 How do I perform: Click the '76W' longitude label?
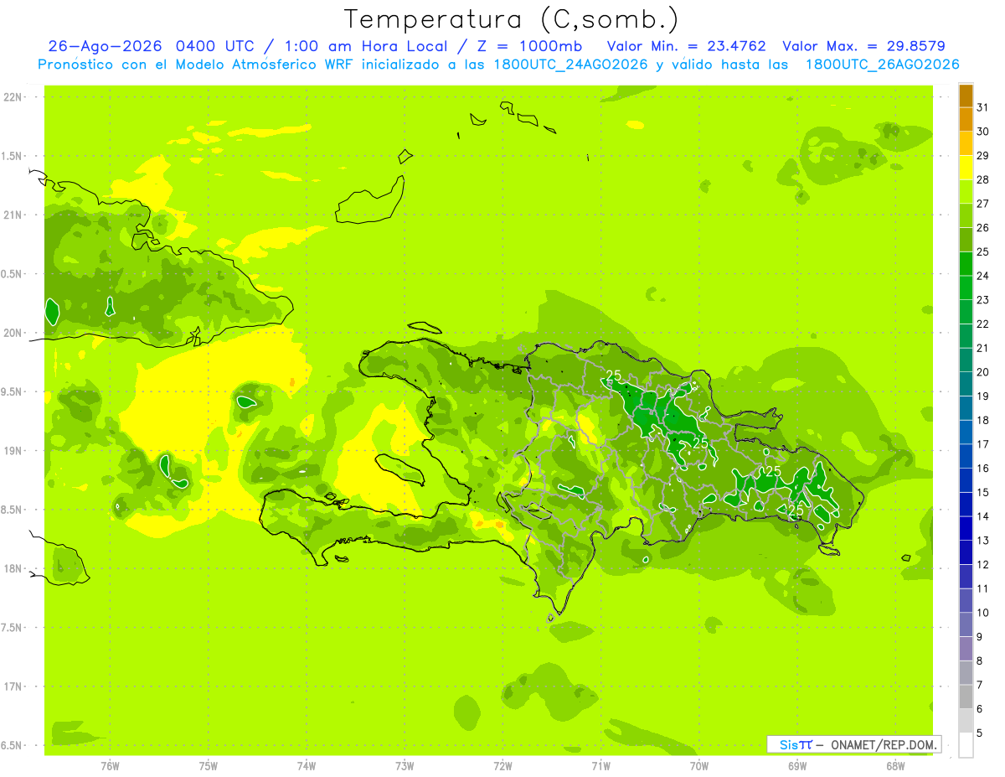[x=110, y=765]
